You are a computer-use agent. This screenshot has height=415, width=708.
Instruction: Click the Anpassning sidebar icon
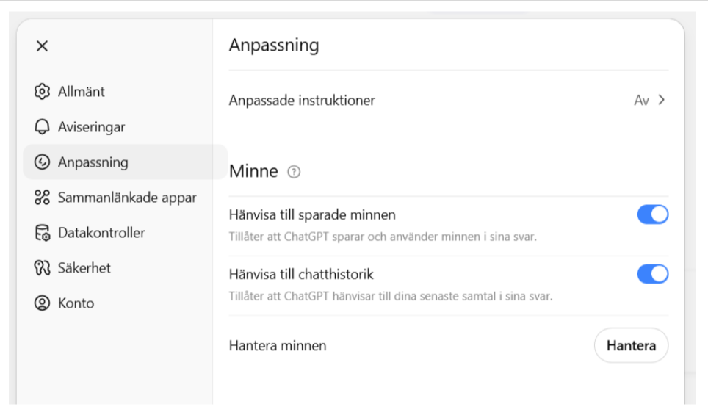(x=42, y=162)
